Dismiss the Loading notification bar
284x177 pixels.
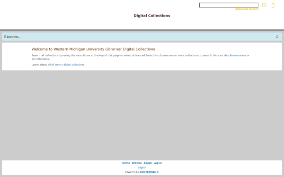coord(277,37)
